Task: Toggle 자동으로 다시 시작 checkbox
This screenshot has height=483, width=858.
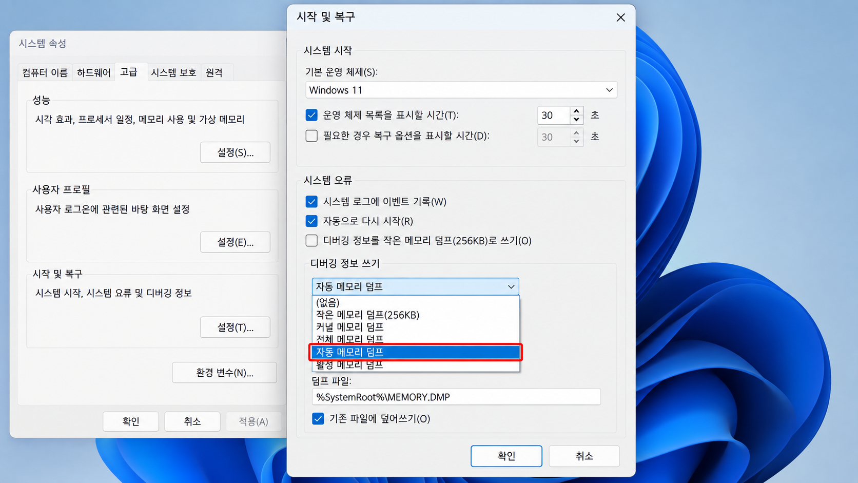Action: (x=311, y=221)
